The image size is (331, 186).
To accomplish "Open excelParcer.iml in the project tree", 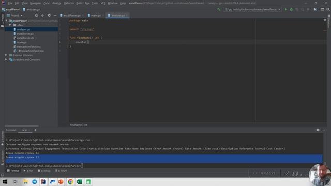I will coord(25,38).
